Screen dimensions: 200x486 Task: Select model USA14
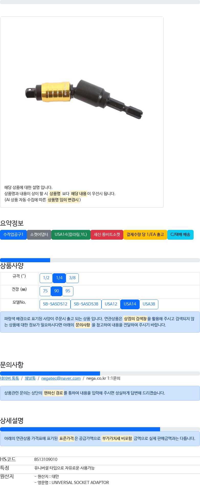pyautogui.click(x=130, y=304)
